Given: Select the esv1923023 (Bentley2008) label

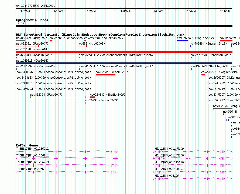Looking at the screenshot, I should click(x=210, y=66).
